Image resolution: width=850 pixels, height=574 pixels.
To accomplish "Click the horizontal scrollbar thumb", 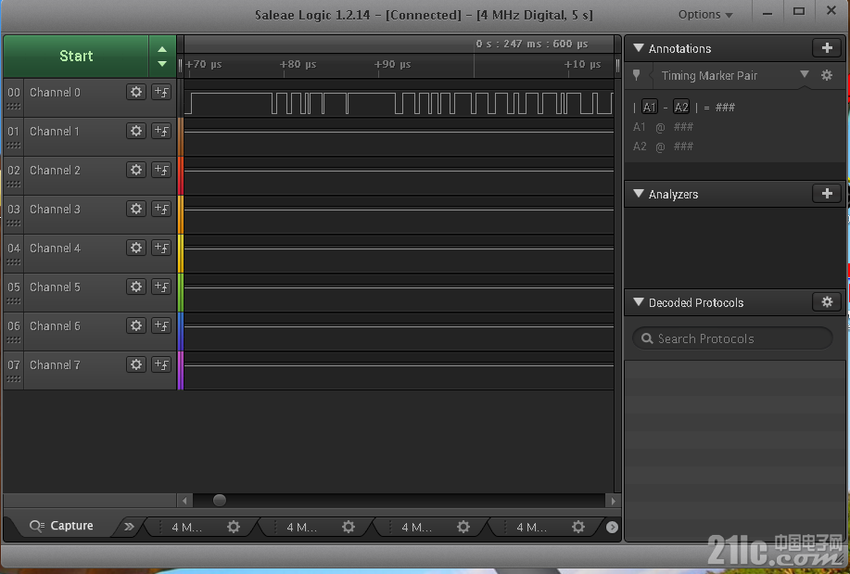I will 220,500.
